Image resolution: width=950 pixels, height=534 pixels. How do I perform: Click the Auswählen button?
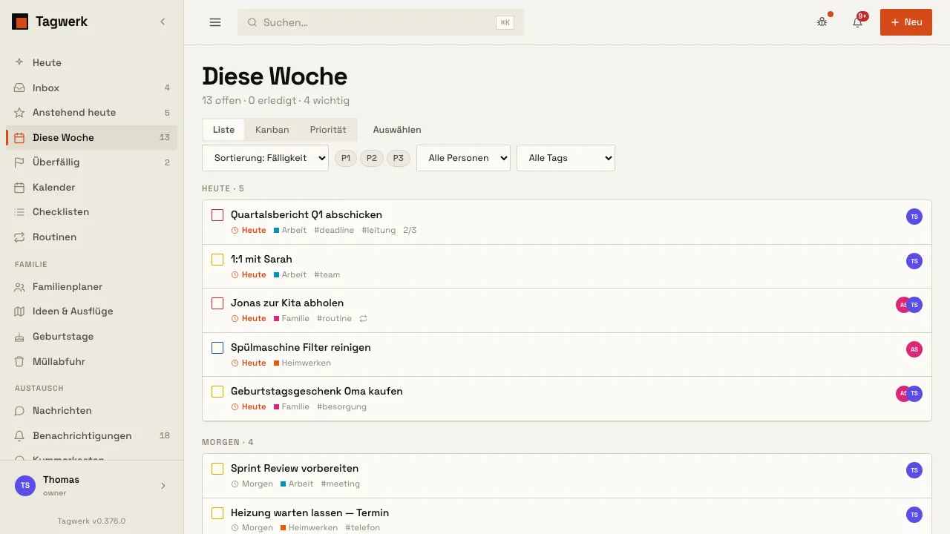[x=397, y=130]
